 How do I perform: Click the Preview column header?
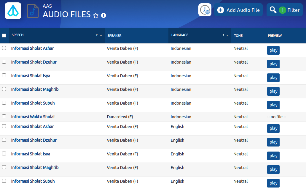tap(275, 36)
